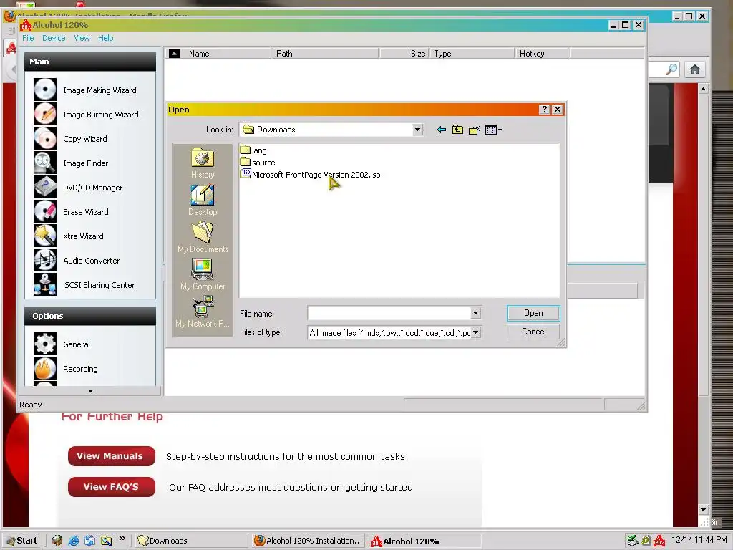The height and width of the screenshot is (550, 733).
Task: Click the back arrow in Open dialog
Action: pyautogui.click(x=441, y=130)
